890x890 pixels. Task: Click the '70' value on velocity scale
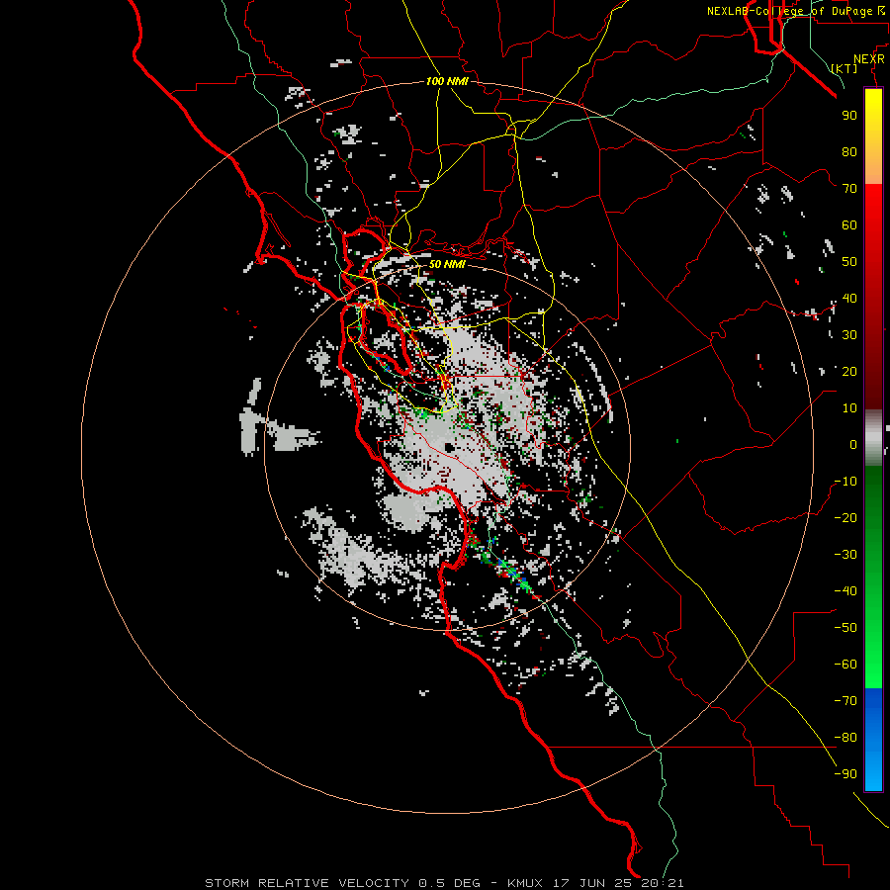click(849, 189)
